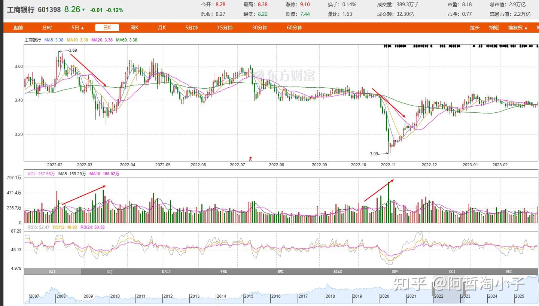Viewport: 539px width, 306px height.
Task: Click the stock name 工商银行 in header
Action: click(x=21, y=10)
